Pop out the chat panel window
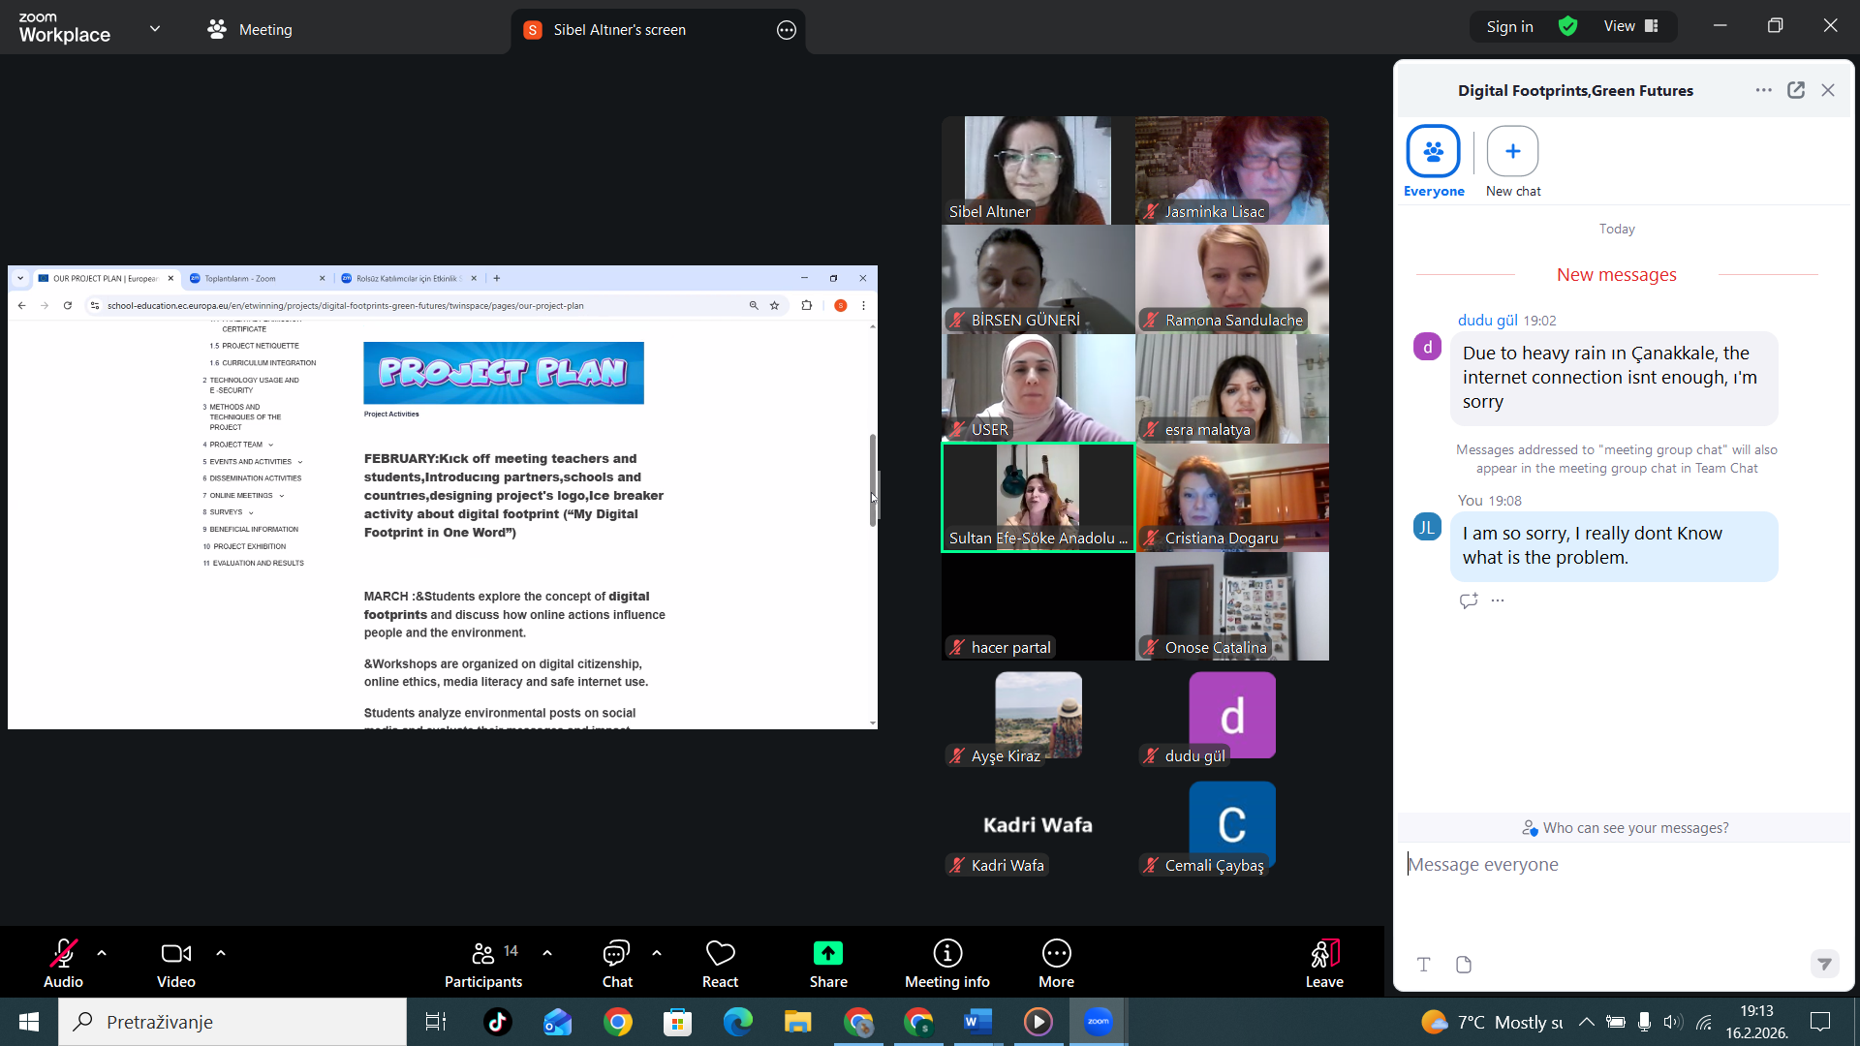The width and height of the screenshot is (1860, 1046). click(x=1796, y=90)
